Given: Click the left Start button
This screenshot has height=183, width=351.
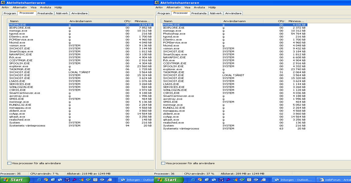Looking at the screenshot, I should 15,180.
